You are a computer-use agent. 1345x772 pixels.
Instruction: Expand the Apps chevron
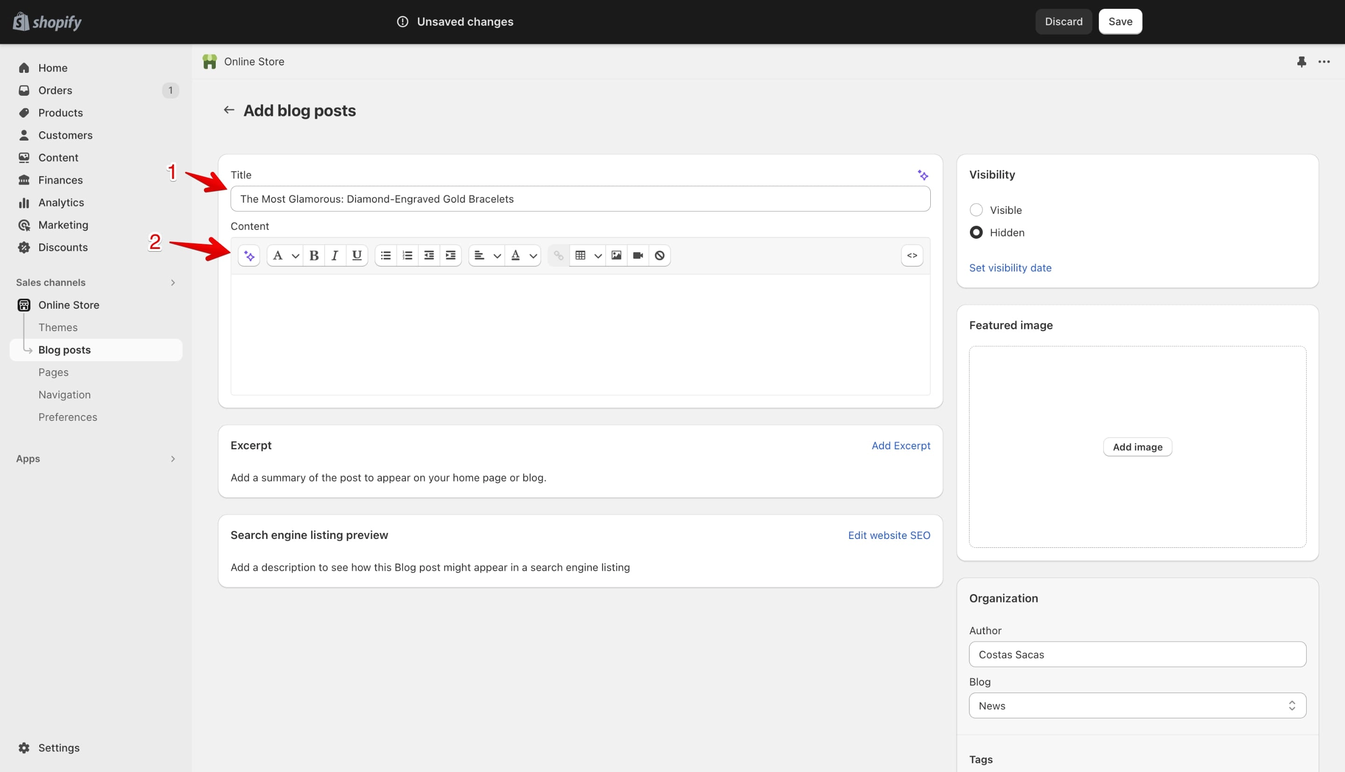(x=173, y=459)
